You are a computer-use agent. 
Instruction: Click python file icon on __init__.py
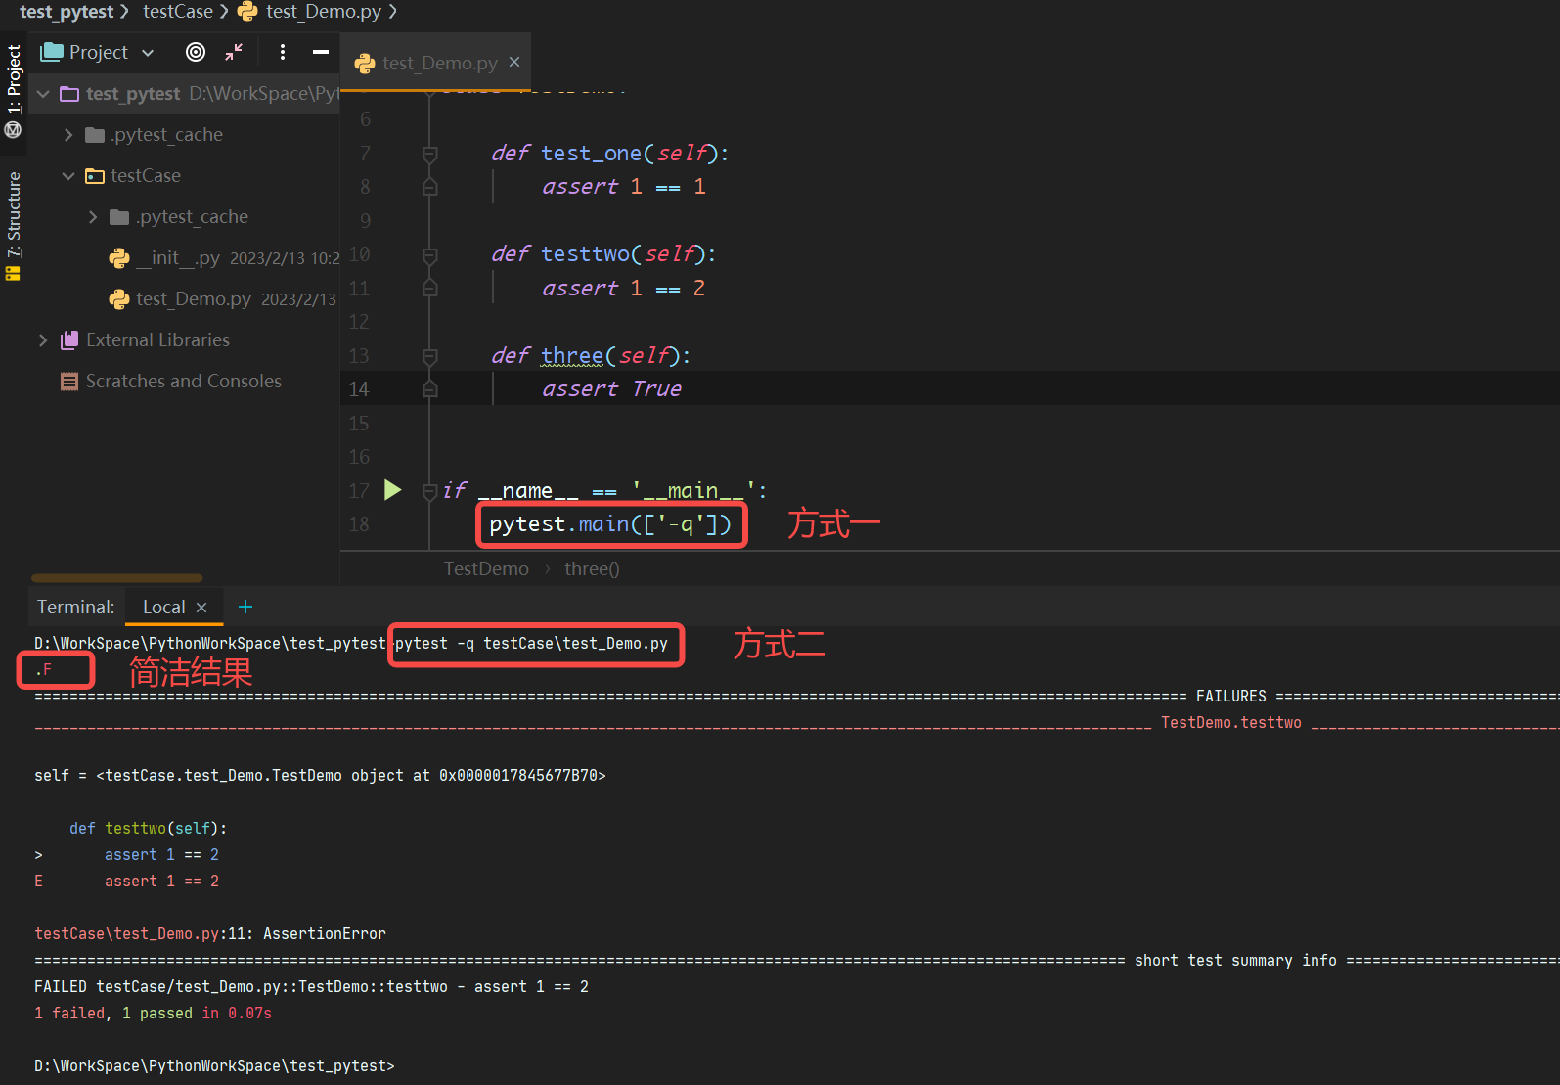pos(119,258)
